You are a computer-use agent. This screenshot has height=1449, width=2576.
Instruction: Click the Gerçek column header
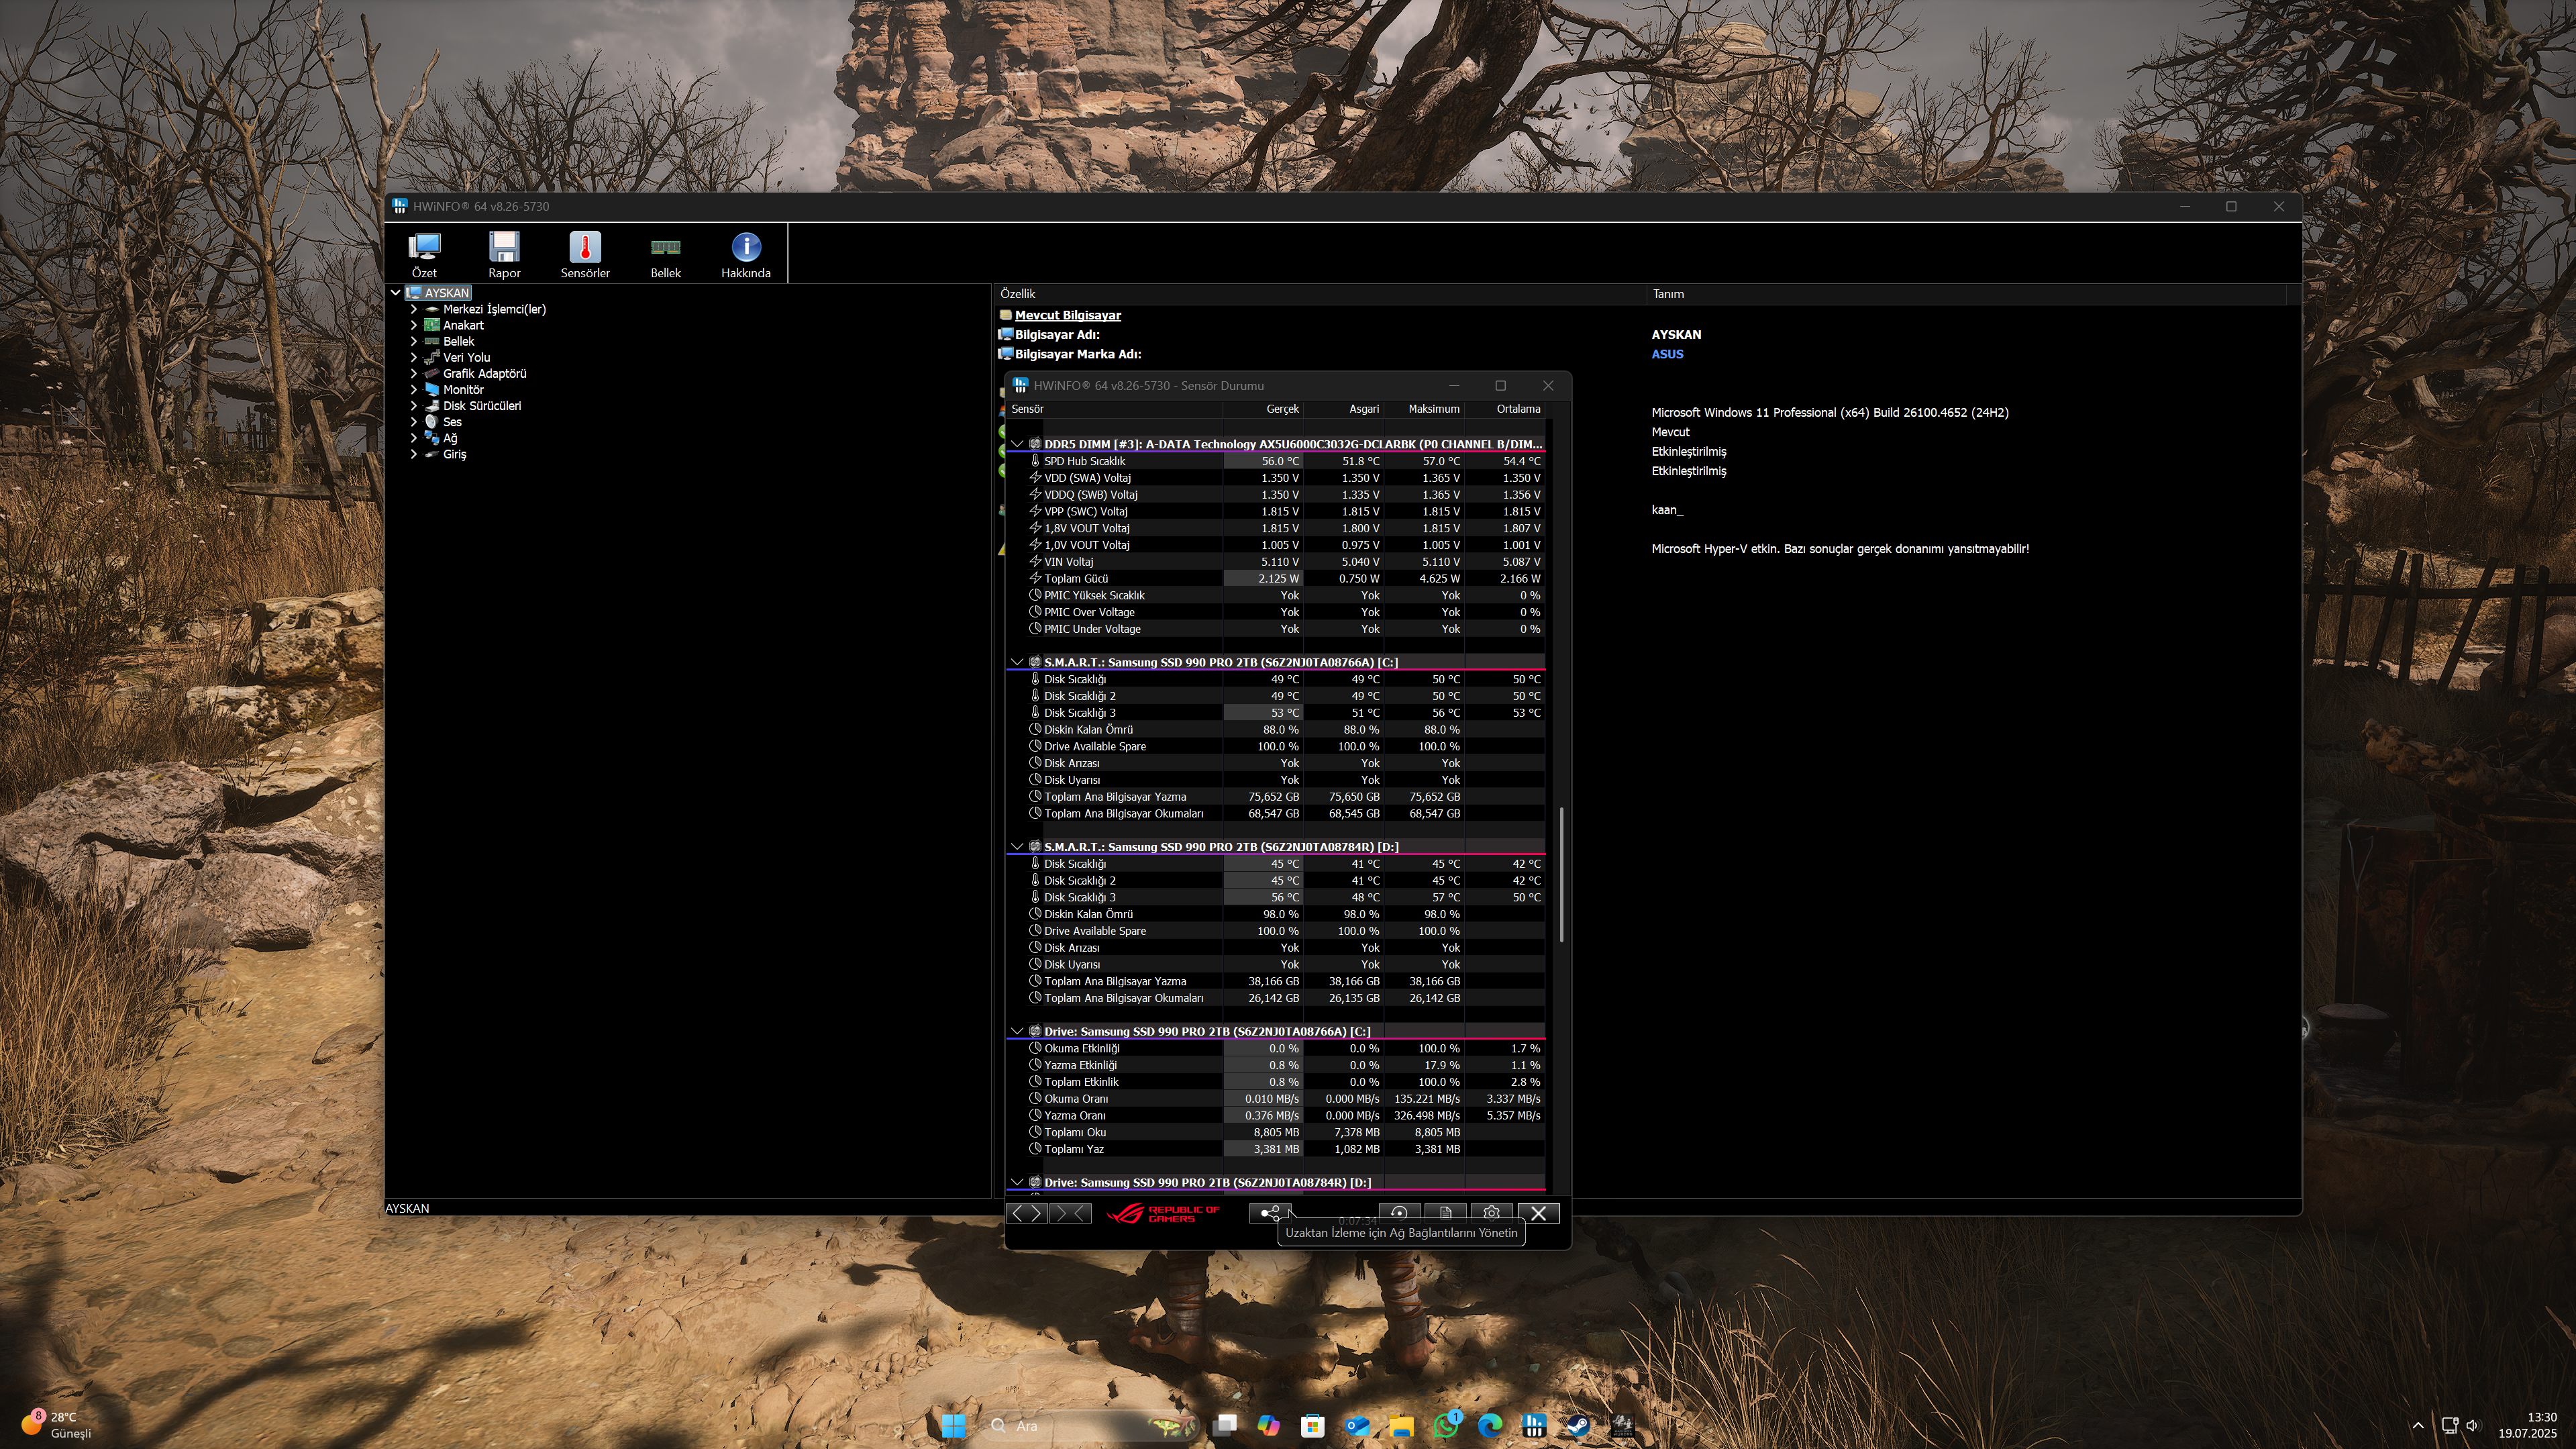coord(1263,409)
